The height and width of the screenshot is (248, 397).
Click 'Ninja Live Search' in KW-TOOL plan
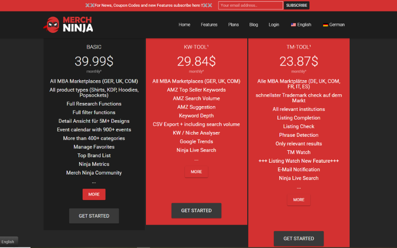[196, 150]
